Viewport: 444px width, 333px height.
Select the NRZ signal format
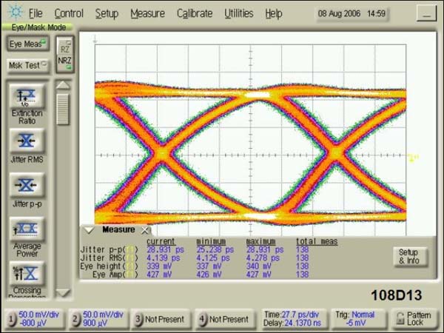tap(64, 64)
